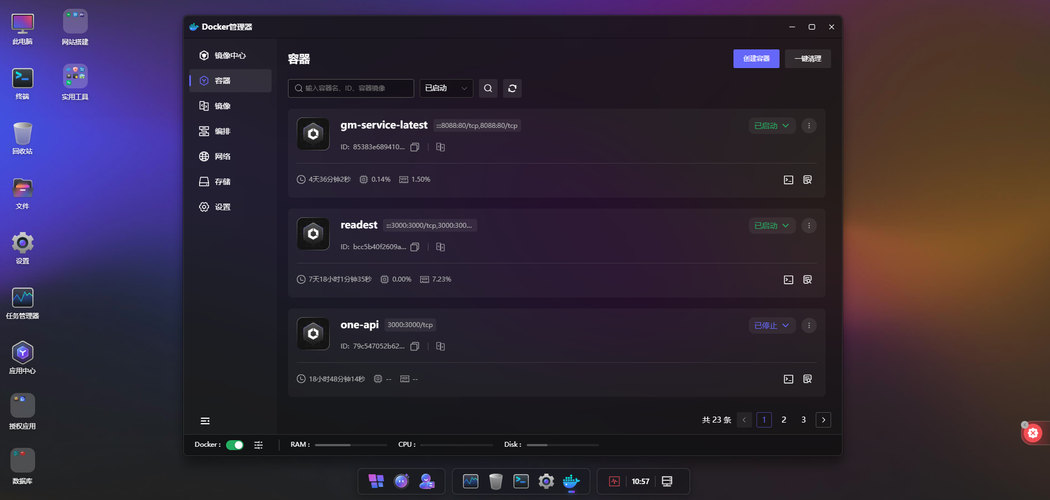Toggle the Docker service switch
The width and height of the screenshot is (1050, 500).
235,445
